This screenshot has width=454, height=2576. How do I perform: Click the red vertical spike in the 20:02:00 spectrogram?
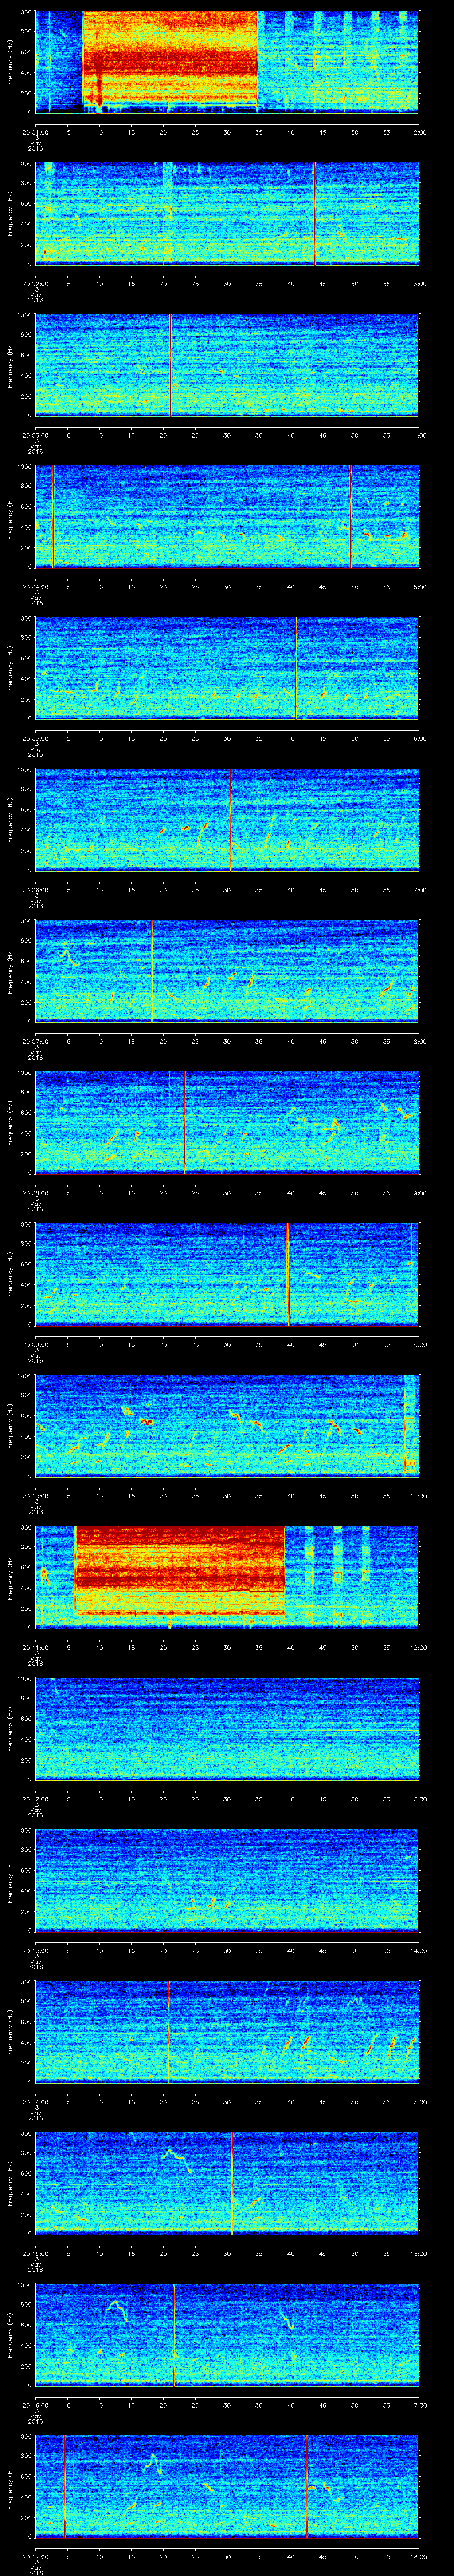point(314,213)
